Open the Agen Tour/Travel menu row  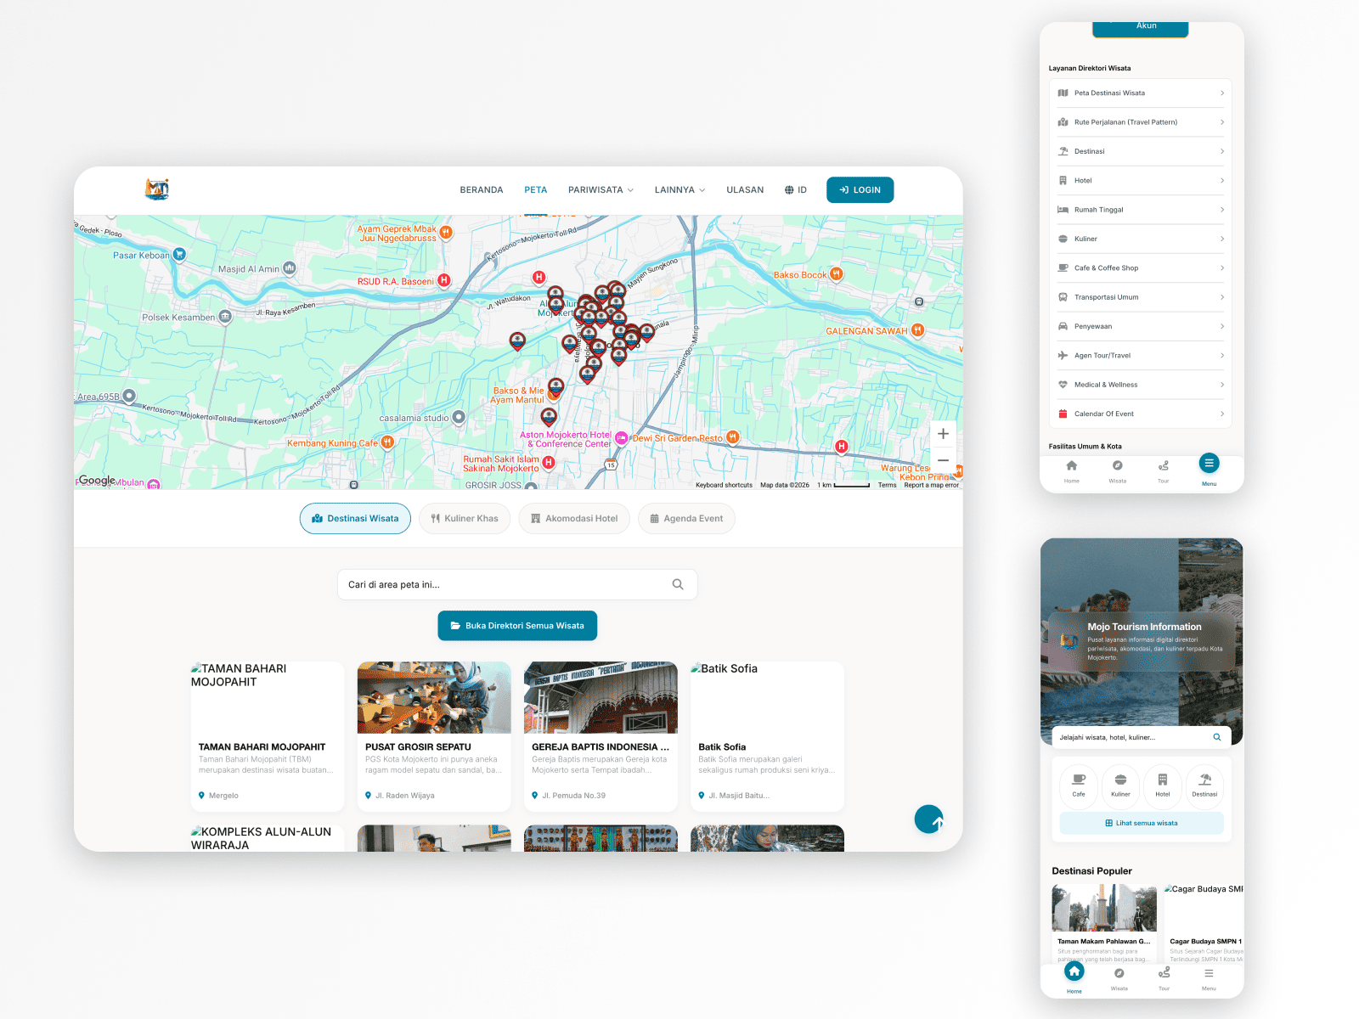click(1141, 356)
